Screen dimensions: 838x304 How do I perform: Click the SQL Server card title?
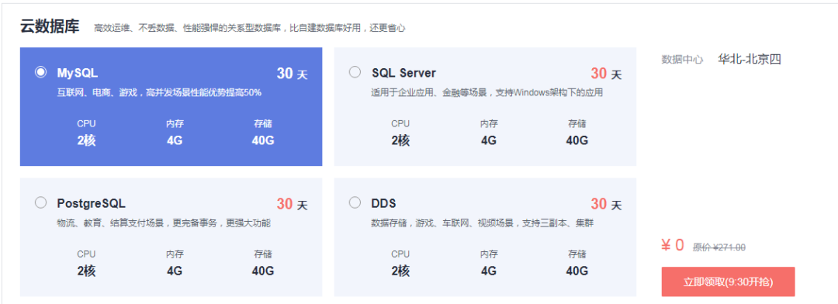coord(403,73)
